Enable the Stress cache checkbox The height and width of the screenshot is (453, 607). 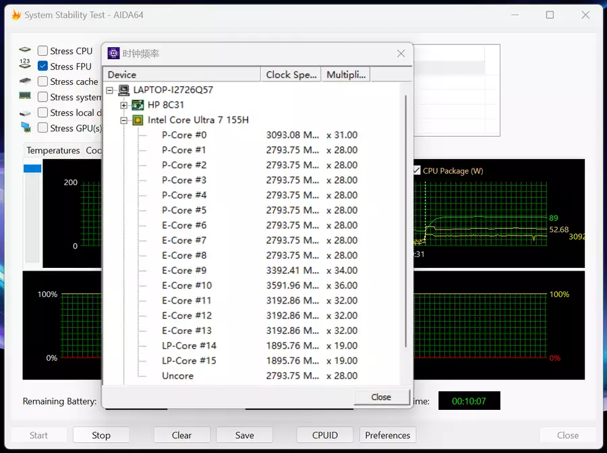(42, 81)
